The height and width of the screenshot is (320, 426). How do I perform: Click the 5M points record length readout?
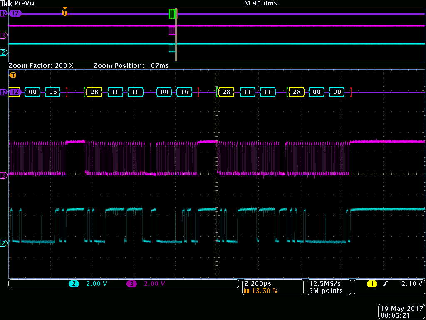click(x=326, y=291)
